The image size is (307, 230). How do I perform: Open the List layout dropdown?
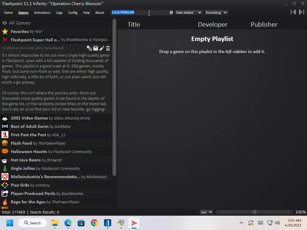click(x=206, y=212)
